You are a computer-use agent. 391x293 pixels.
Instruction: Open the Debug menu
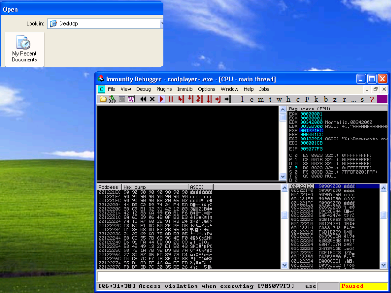click(x=143, y=89)
